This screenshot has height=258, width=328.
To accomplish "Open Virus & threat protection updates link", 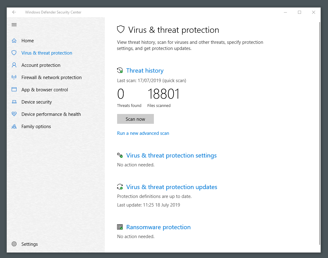I will 172,187.
